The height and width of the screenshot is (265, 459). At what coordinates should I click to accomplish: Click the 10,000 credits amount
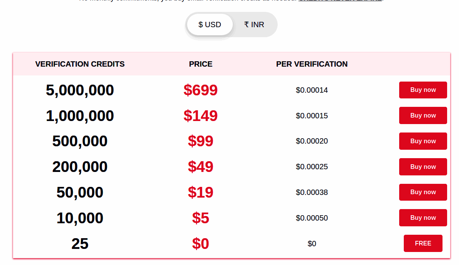tap(80, 218)
